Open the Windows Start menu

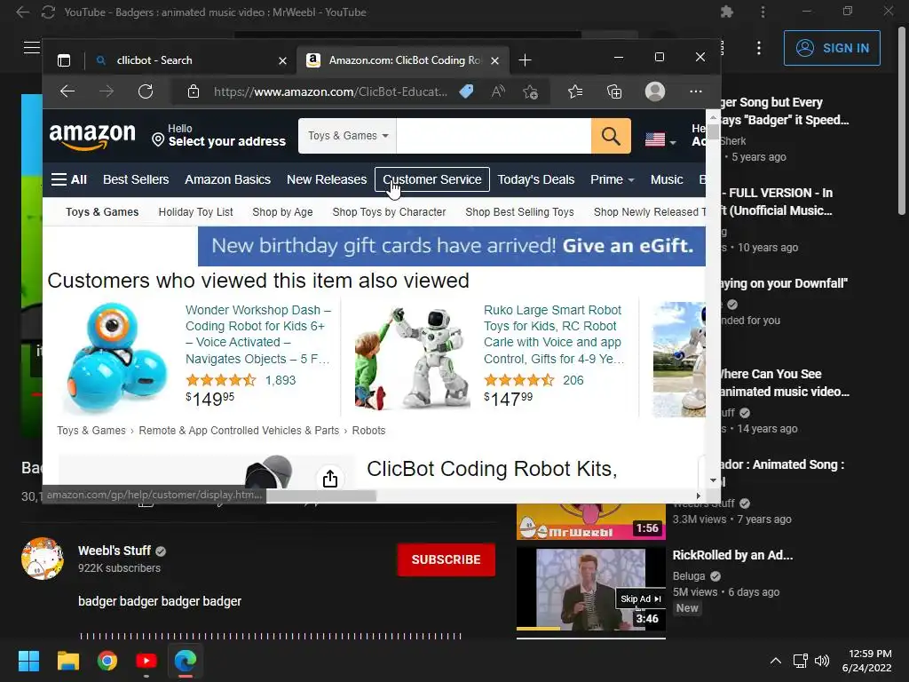click(x=28, y=661)
